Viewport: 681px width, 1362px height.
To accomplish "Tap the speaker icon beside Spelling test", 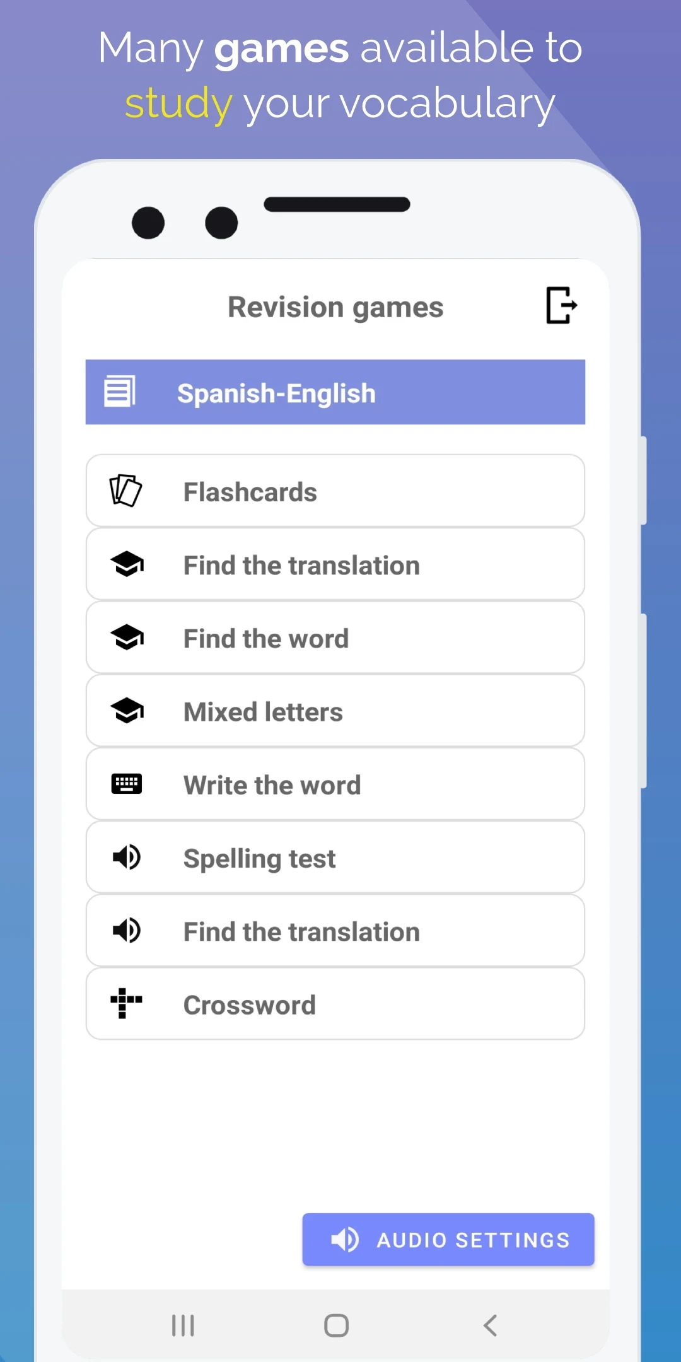I will click(126, 858).
